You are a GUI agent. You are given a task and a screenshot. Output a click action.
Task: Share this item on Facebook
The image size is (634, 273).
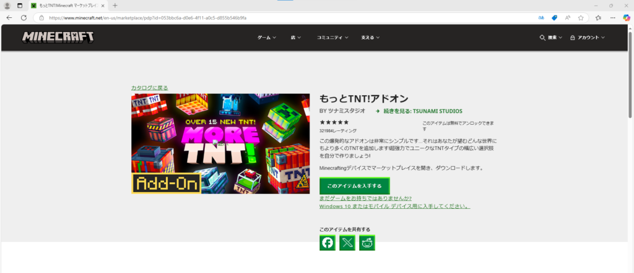(328, 243)
